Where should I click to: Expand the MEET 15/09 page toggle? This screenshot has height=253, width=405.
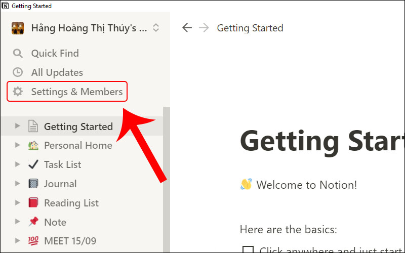point(18,241)
